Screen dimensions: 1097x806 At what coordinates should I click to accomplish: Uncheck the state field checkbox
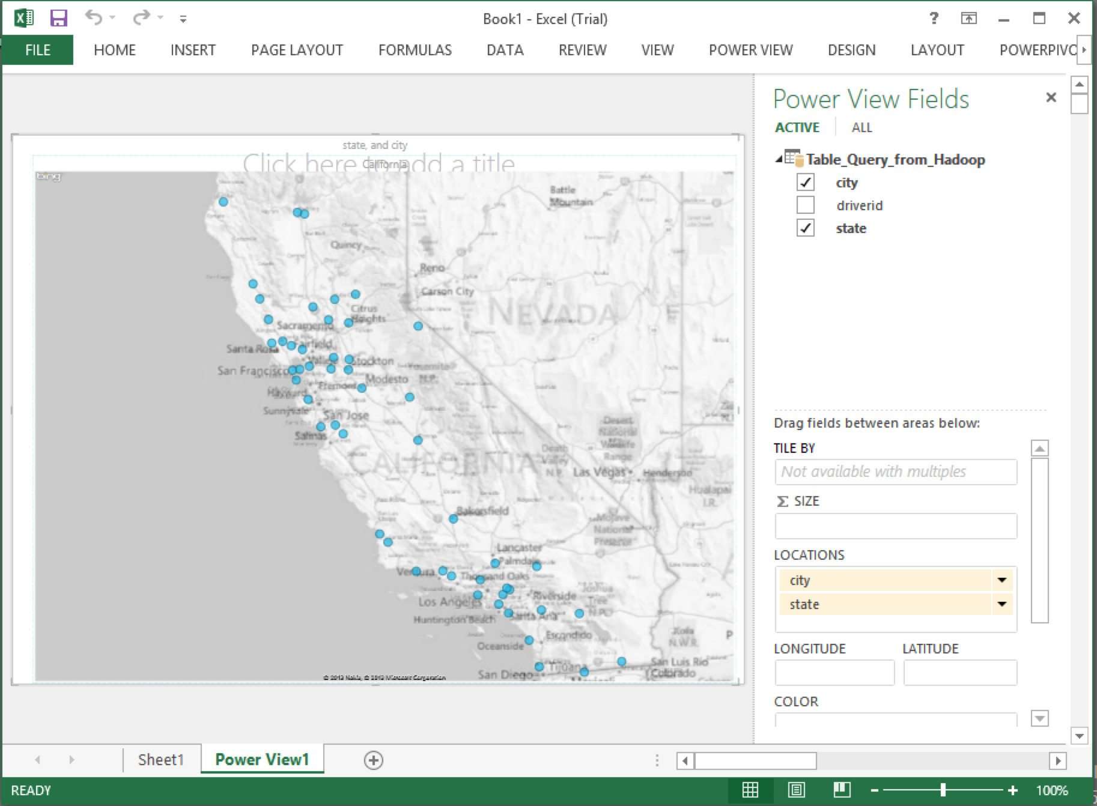pyautogui.click(x=805, y=228)
